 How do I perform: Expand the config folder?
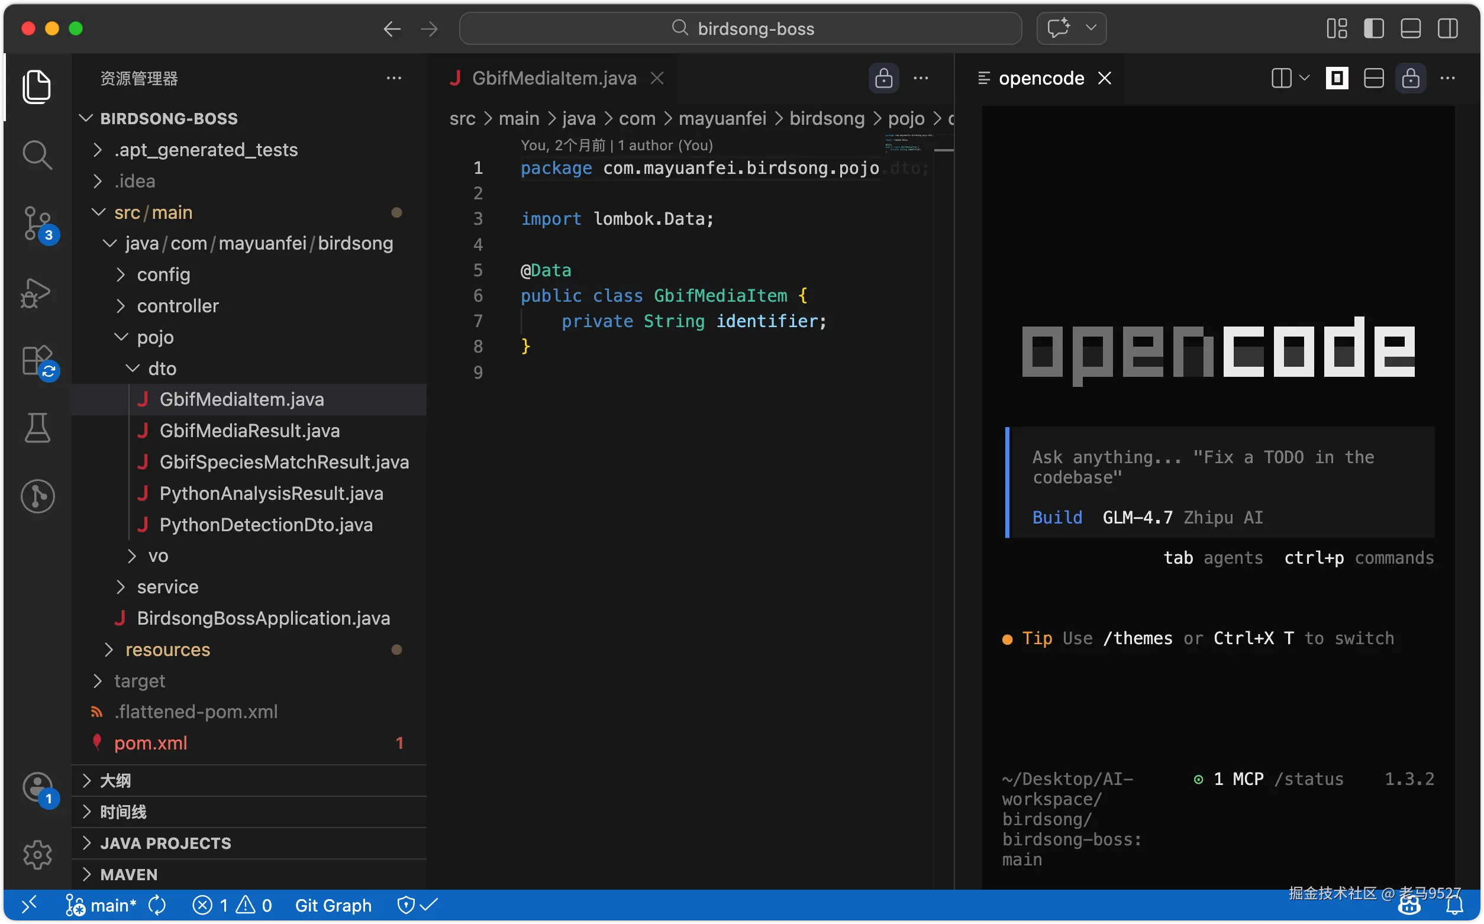tap(163, 275)
